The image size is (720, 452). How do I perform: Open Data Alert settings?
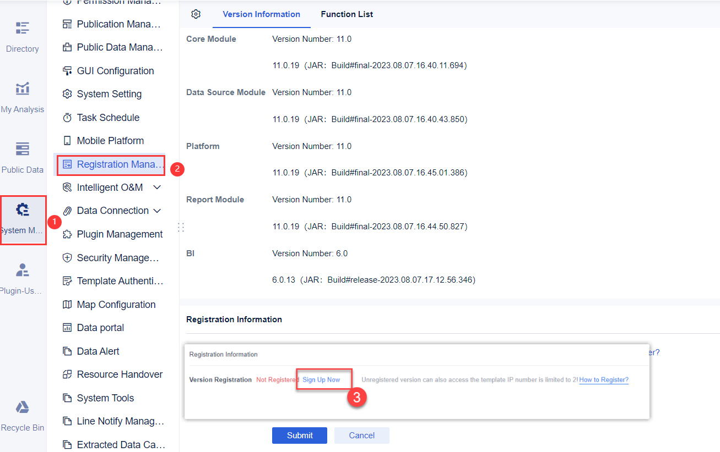click(x=99, y=351)
